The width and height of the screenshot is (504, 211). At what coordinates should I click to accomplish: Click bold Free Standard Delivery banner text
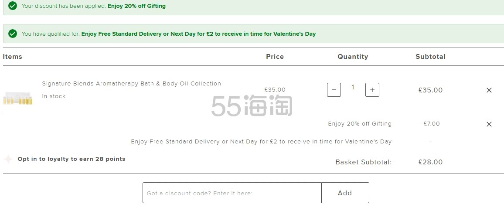click(x=198, y=34)
